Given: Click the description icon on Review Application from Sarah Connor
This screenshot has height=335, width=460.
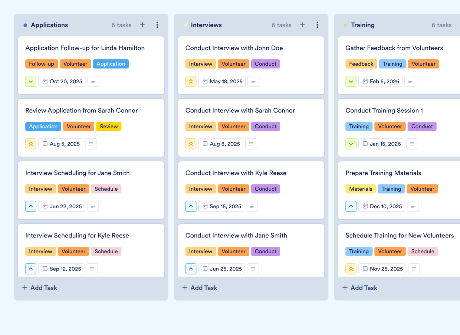Looking at the screenshot, I should point(91,144).
